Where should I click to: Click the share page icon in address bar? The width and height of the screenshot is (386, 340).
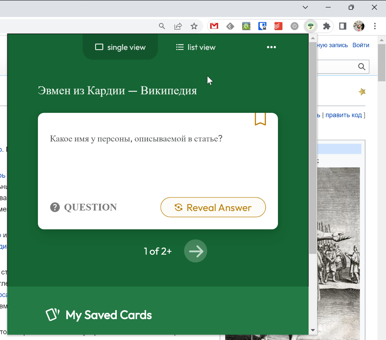pyautogui.click(x=178, y=26)
